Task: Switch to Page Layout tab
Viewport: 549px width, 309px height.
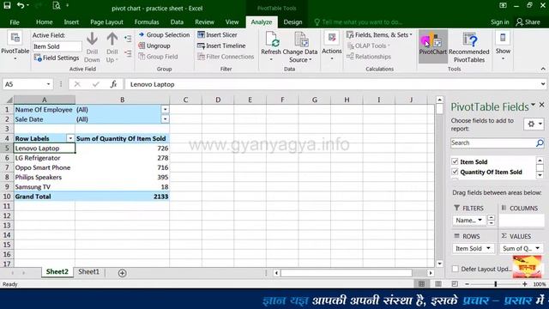Action: point(106,22)
